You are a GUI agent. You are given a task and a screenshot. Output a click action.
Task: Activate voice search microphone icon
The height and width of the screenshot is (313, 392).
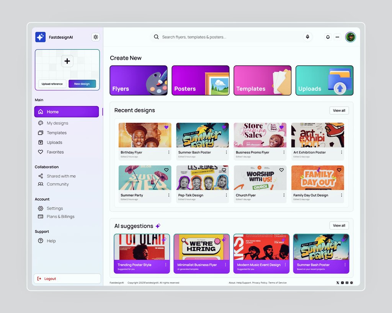307,37
